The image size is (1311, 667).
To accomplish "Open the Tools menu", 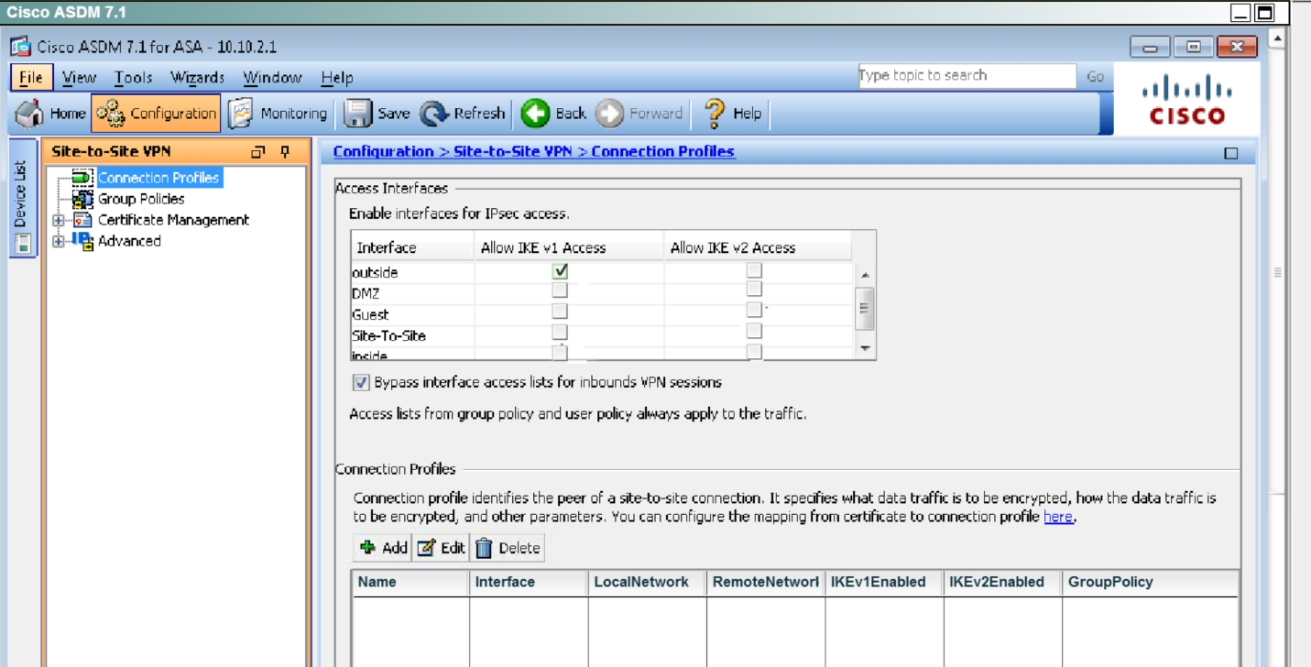I will (133, 78).
